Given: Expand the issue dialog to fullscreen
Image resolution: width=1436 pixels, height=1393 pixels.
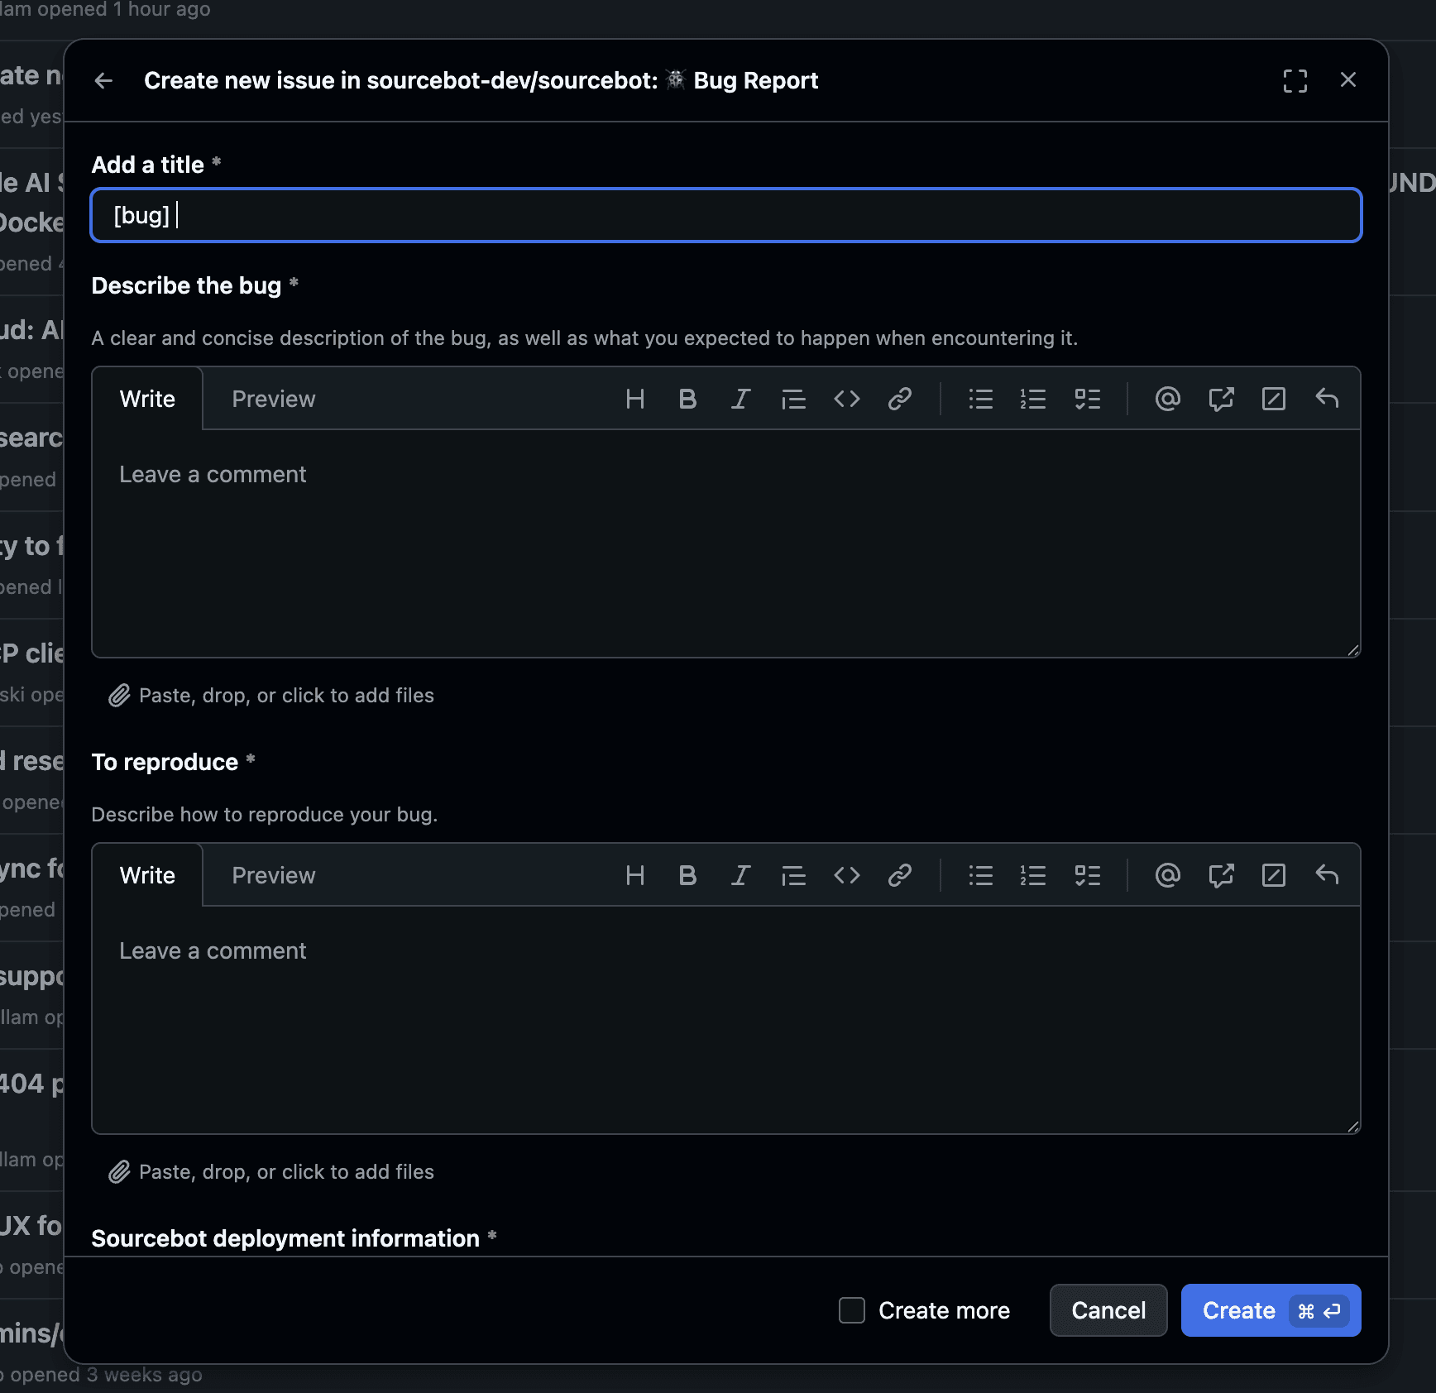Looking at the screenshot, I should [x=1295, y=80].
